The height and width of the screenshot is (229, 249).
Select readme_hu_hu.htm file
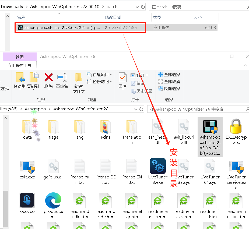click(236, 206)
